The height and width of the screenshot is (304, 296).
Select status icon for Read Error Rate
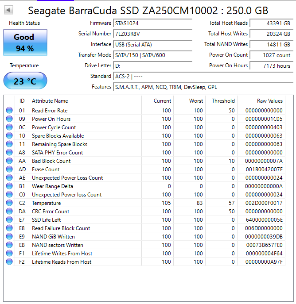coord(9,110)
